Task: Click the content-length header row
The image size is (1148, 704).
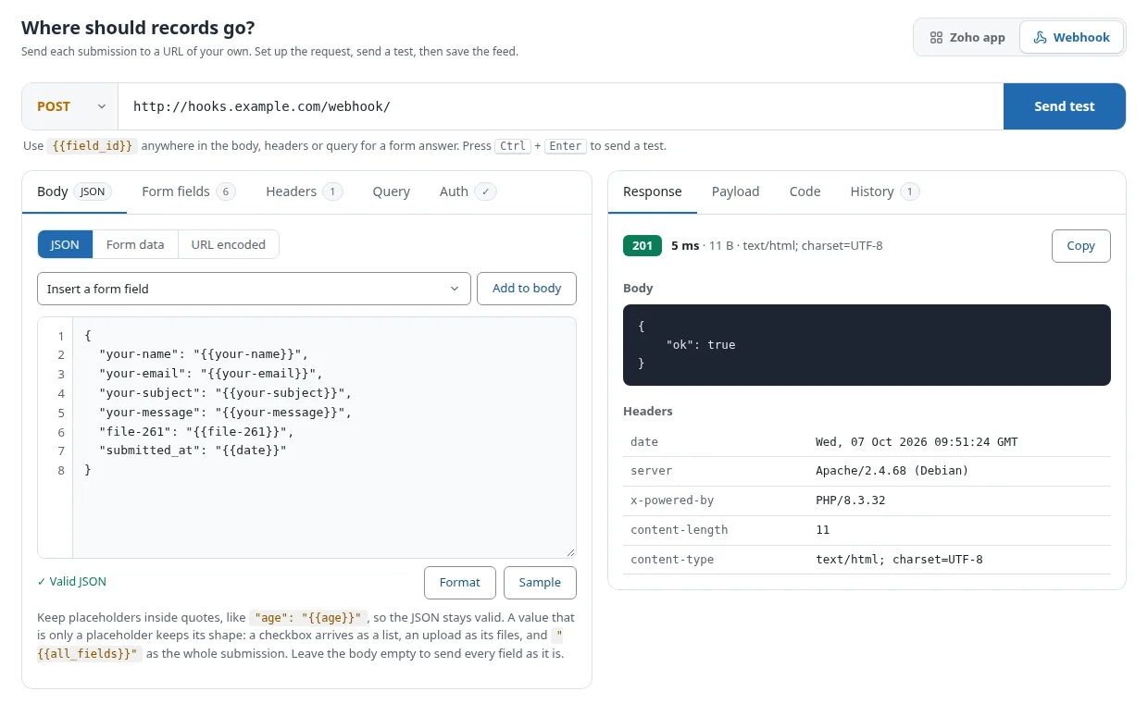Action: pyautogui.click(x=867, y=530)
